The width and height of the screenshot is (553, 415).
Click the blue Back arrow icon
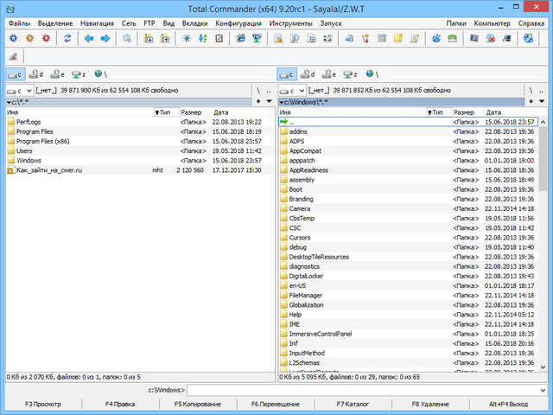(x=90, y=39)
